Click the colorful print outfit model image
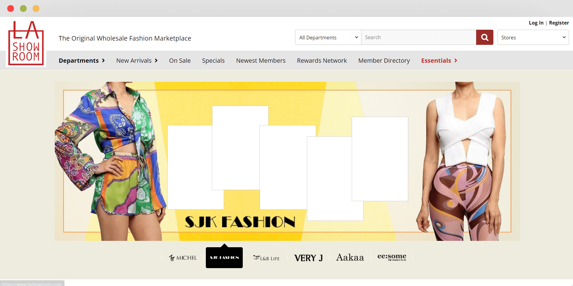This screenshot has width=573, height=286. [x=110, y=161]
